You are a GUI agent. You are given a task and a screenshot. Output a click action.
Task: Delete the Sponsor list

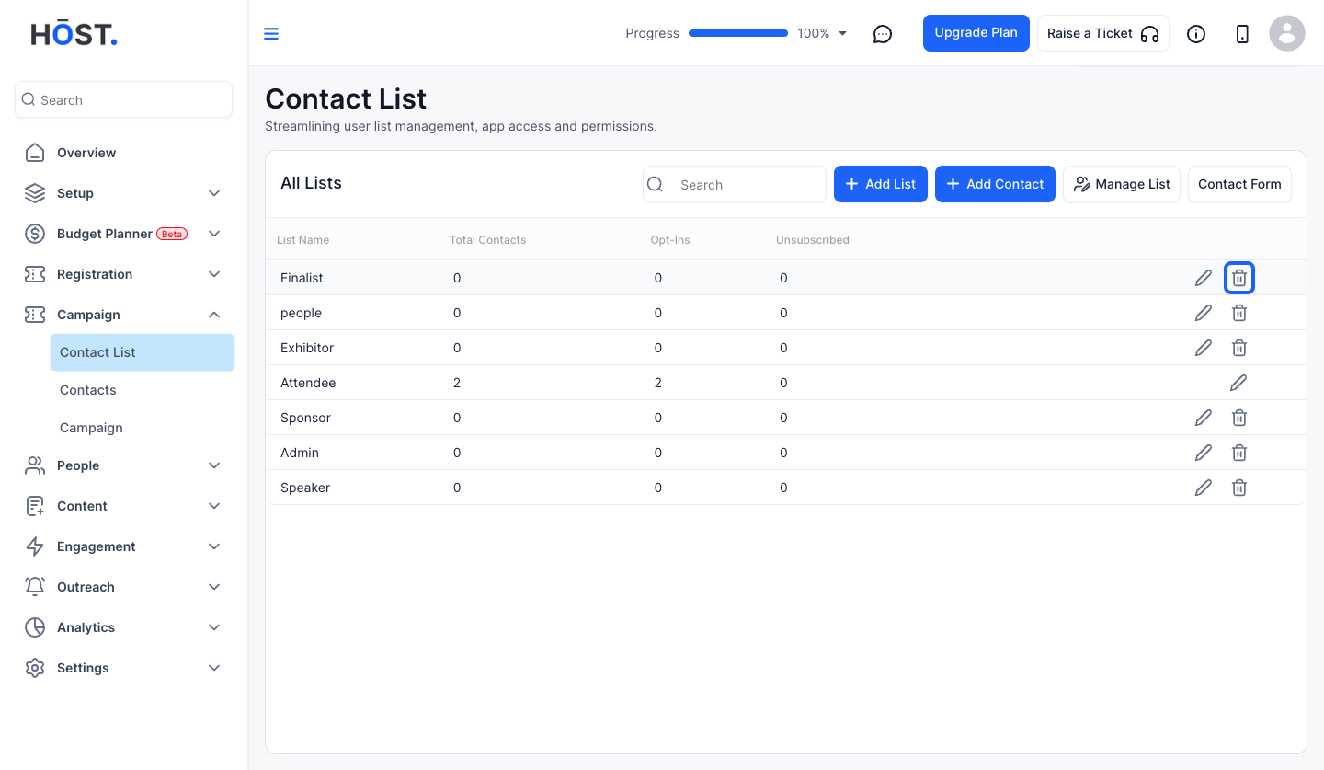point(1239,418)
